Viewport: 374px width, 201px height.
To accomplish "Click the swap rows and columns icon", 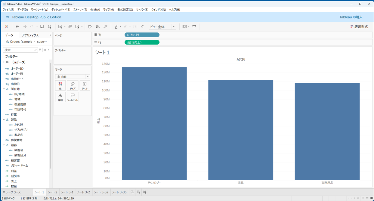I will [90, 27].
